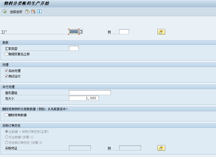The image size is (216, 157).
Task: Uncheck 后台处理 checkbox
Action: [x=6, y=71]
